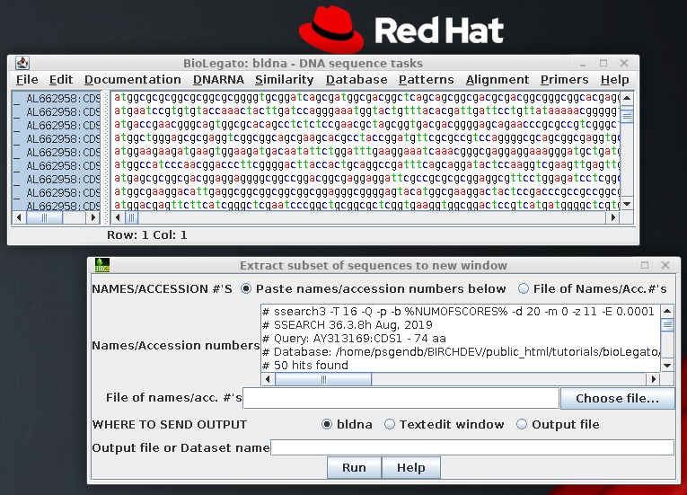Screen dimensions: 687x495
Task: Select Paste names/accession numbers below option
Action: [x=247, y=288]
